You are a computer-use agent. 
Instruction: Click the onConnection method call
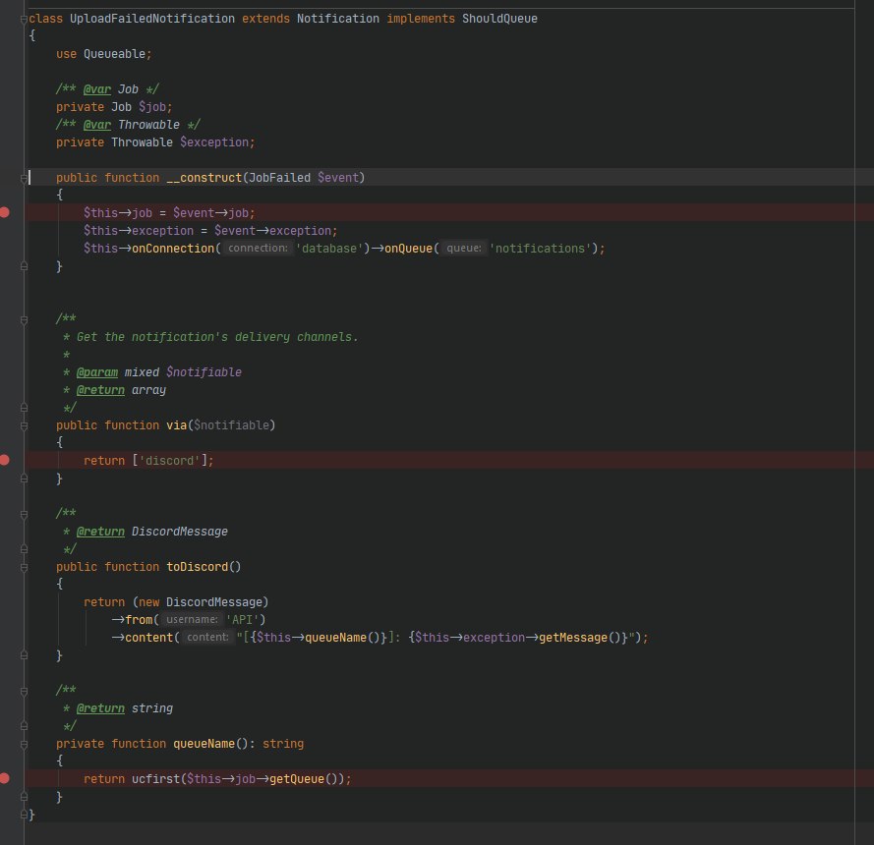click(173, 249)
